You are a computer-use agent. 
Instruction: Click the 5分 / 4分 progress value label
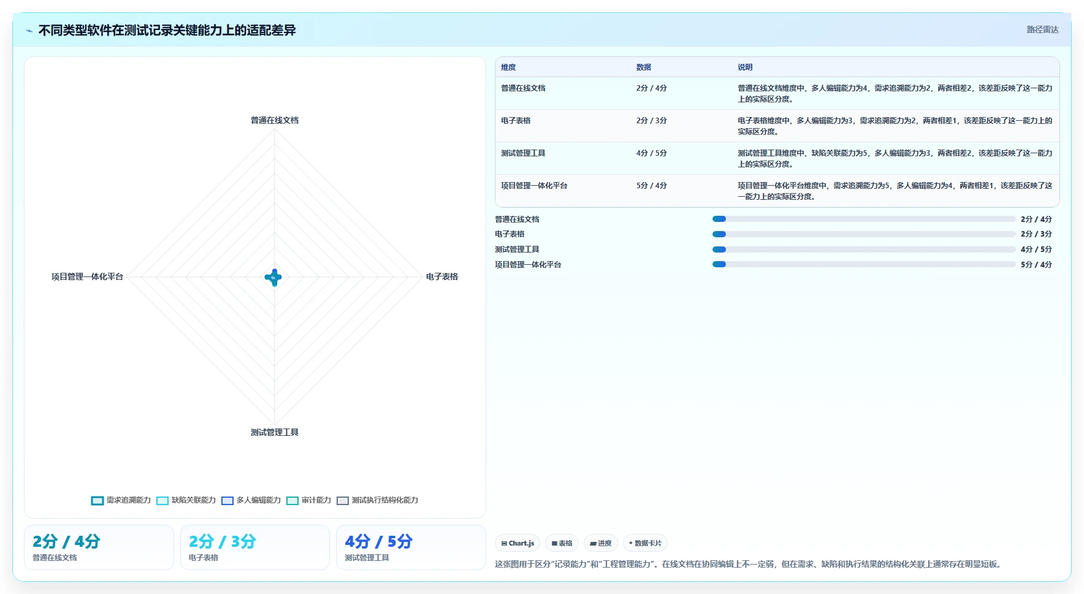(x=1036, y=265)
